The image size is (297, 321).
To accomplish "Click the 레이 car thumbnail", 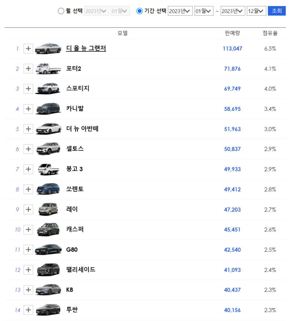I will coord(48,209).
